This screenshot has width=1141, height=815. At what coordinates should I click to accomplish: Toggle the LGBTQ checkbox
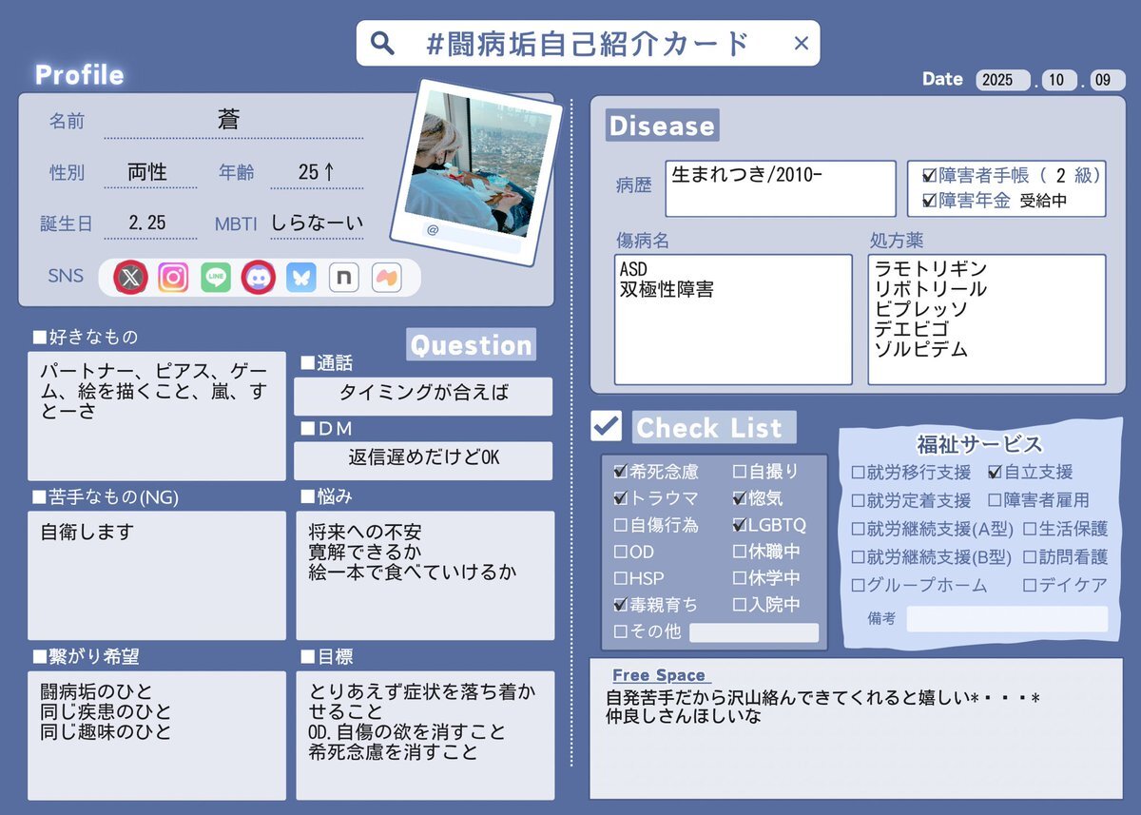[740, 524]
